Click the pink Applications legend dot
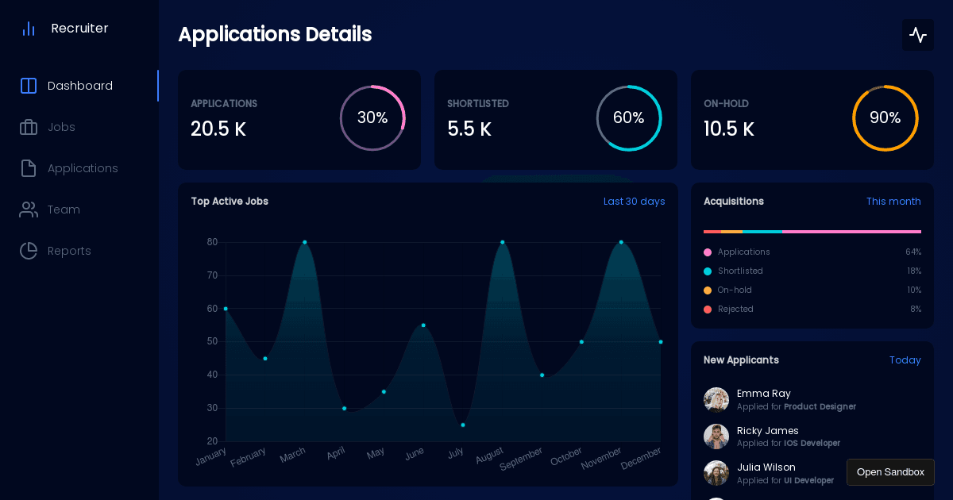Image resolution: width=953 pixels, height=500 pixels. click(708, 252)
